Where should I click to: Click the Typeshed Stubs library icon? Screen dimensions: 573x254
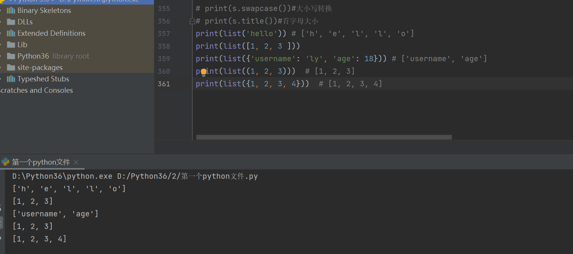[x=11, y=79]
